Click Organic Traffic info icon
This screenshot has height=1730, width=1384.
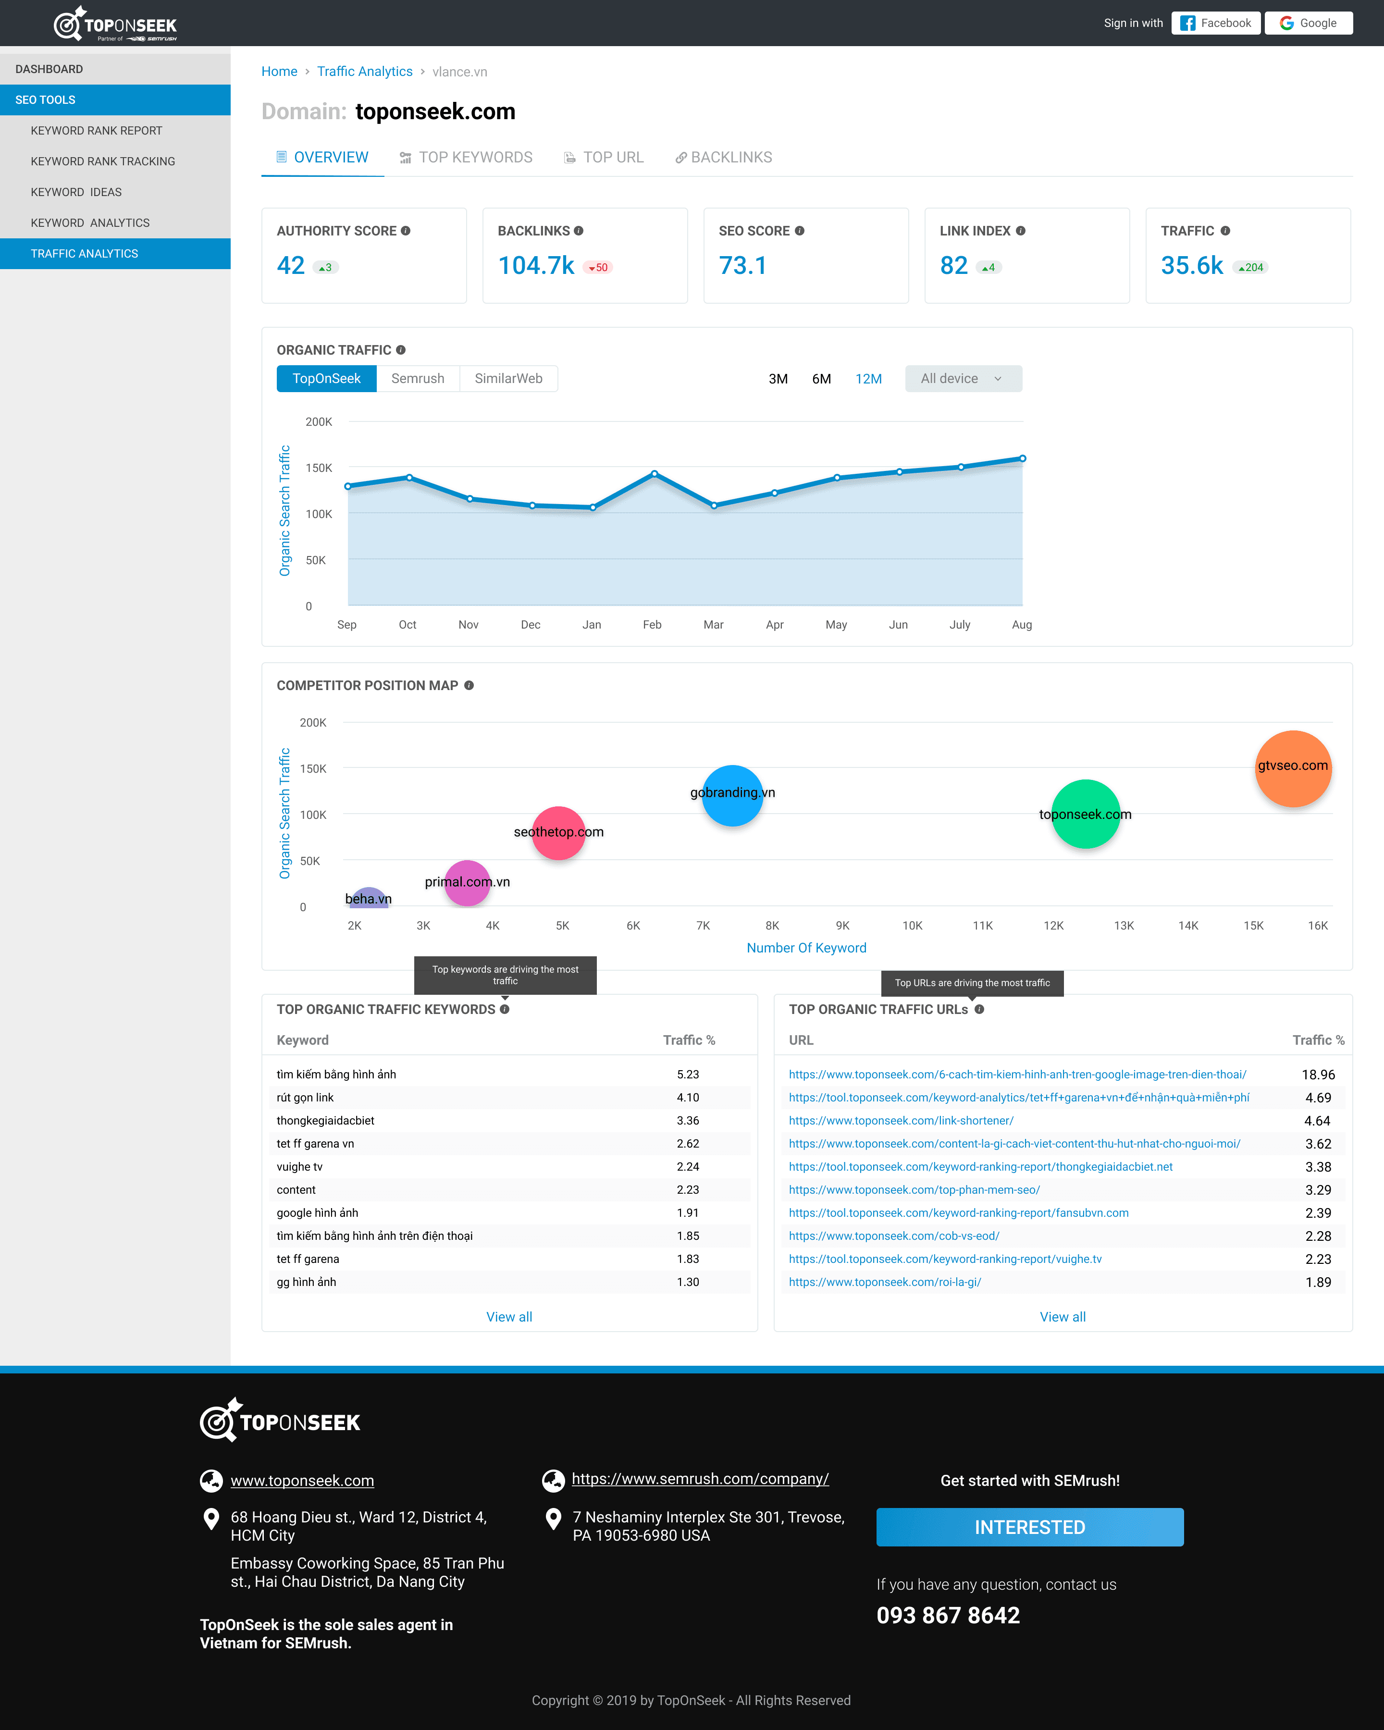(x=401, y=350)
